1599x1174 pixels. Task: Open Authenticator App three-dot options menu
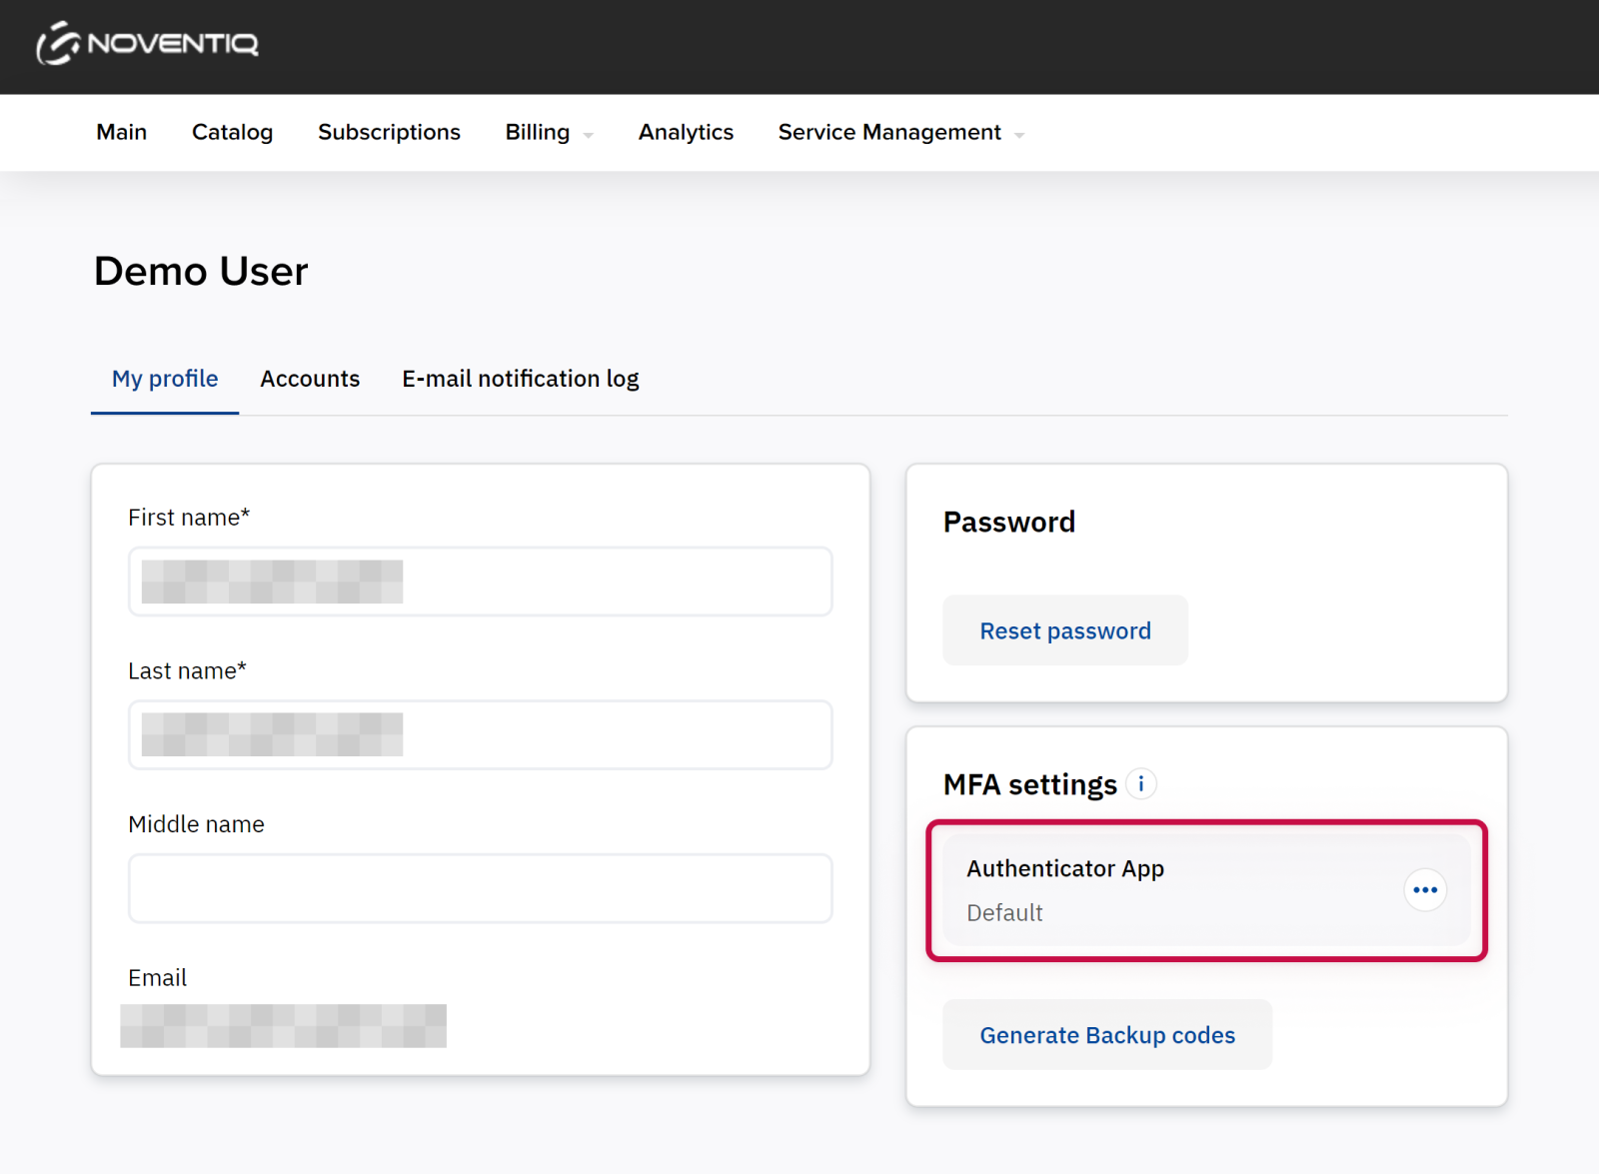pyautogui.click(x=1424, y=890)
